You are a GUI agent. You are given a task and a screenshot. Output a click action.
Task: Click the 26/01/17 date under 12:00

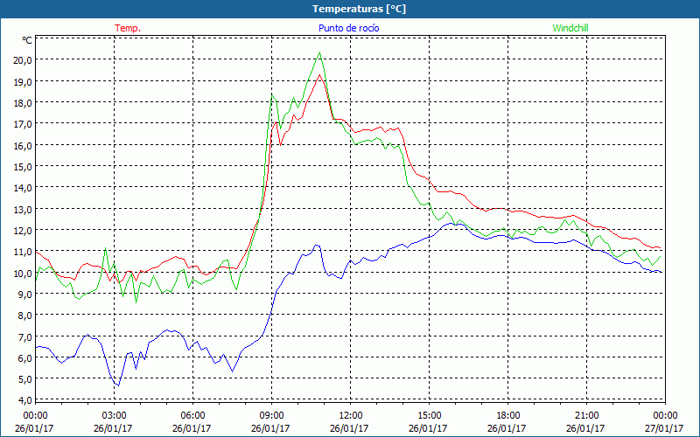click(x=349, y=428)
